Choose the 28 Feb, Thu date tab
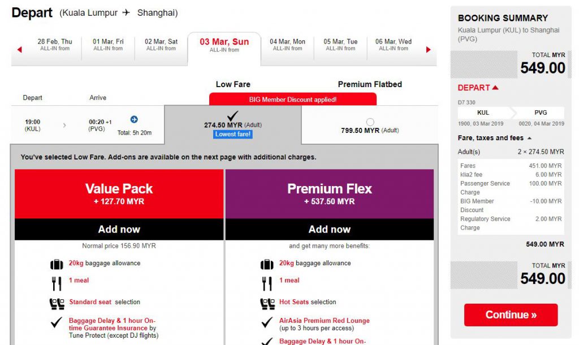Screen dimensions: 579x345 (x=55, y=45)
